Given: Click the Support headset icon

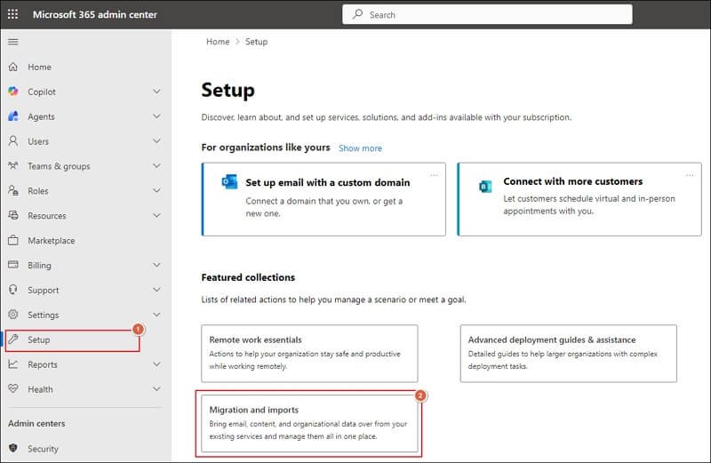Looking at the screenshot, I should (x=13, y=290).
